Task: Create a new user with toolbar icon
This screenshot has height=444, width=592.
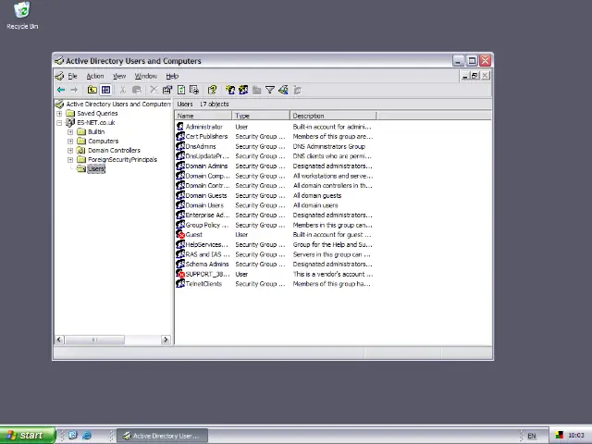Action: pos(230,90)
